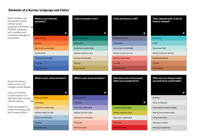Select 'Much too breezy'

click(130, 38)
